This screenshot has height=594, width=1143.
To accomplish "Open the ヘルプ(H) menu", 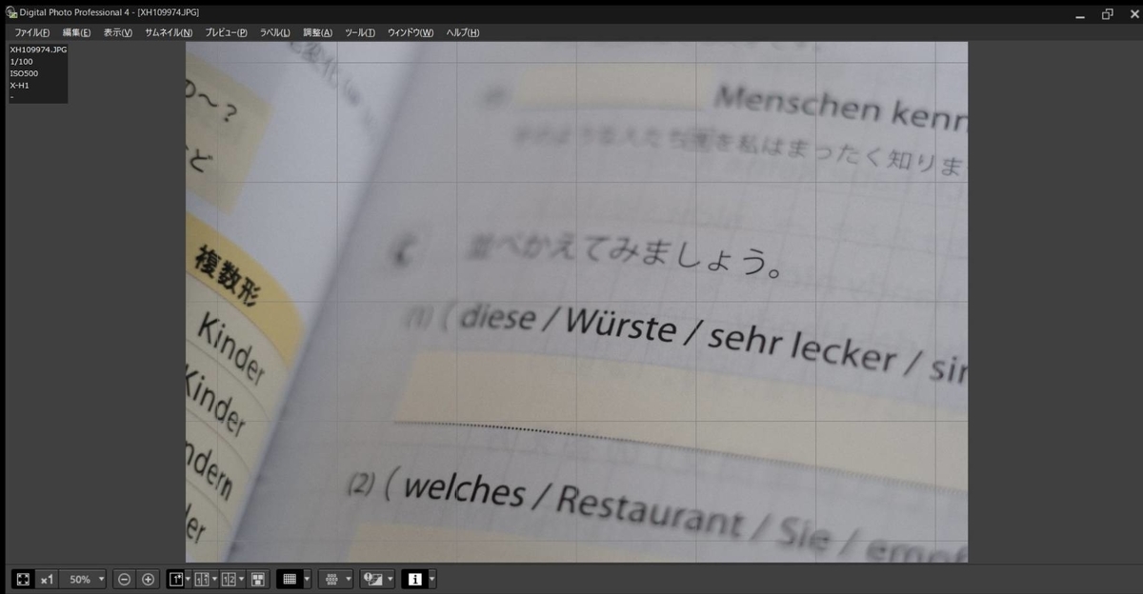I will pyautogui.click(x=463, y=32).
